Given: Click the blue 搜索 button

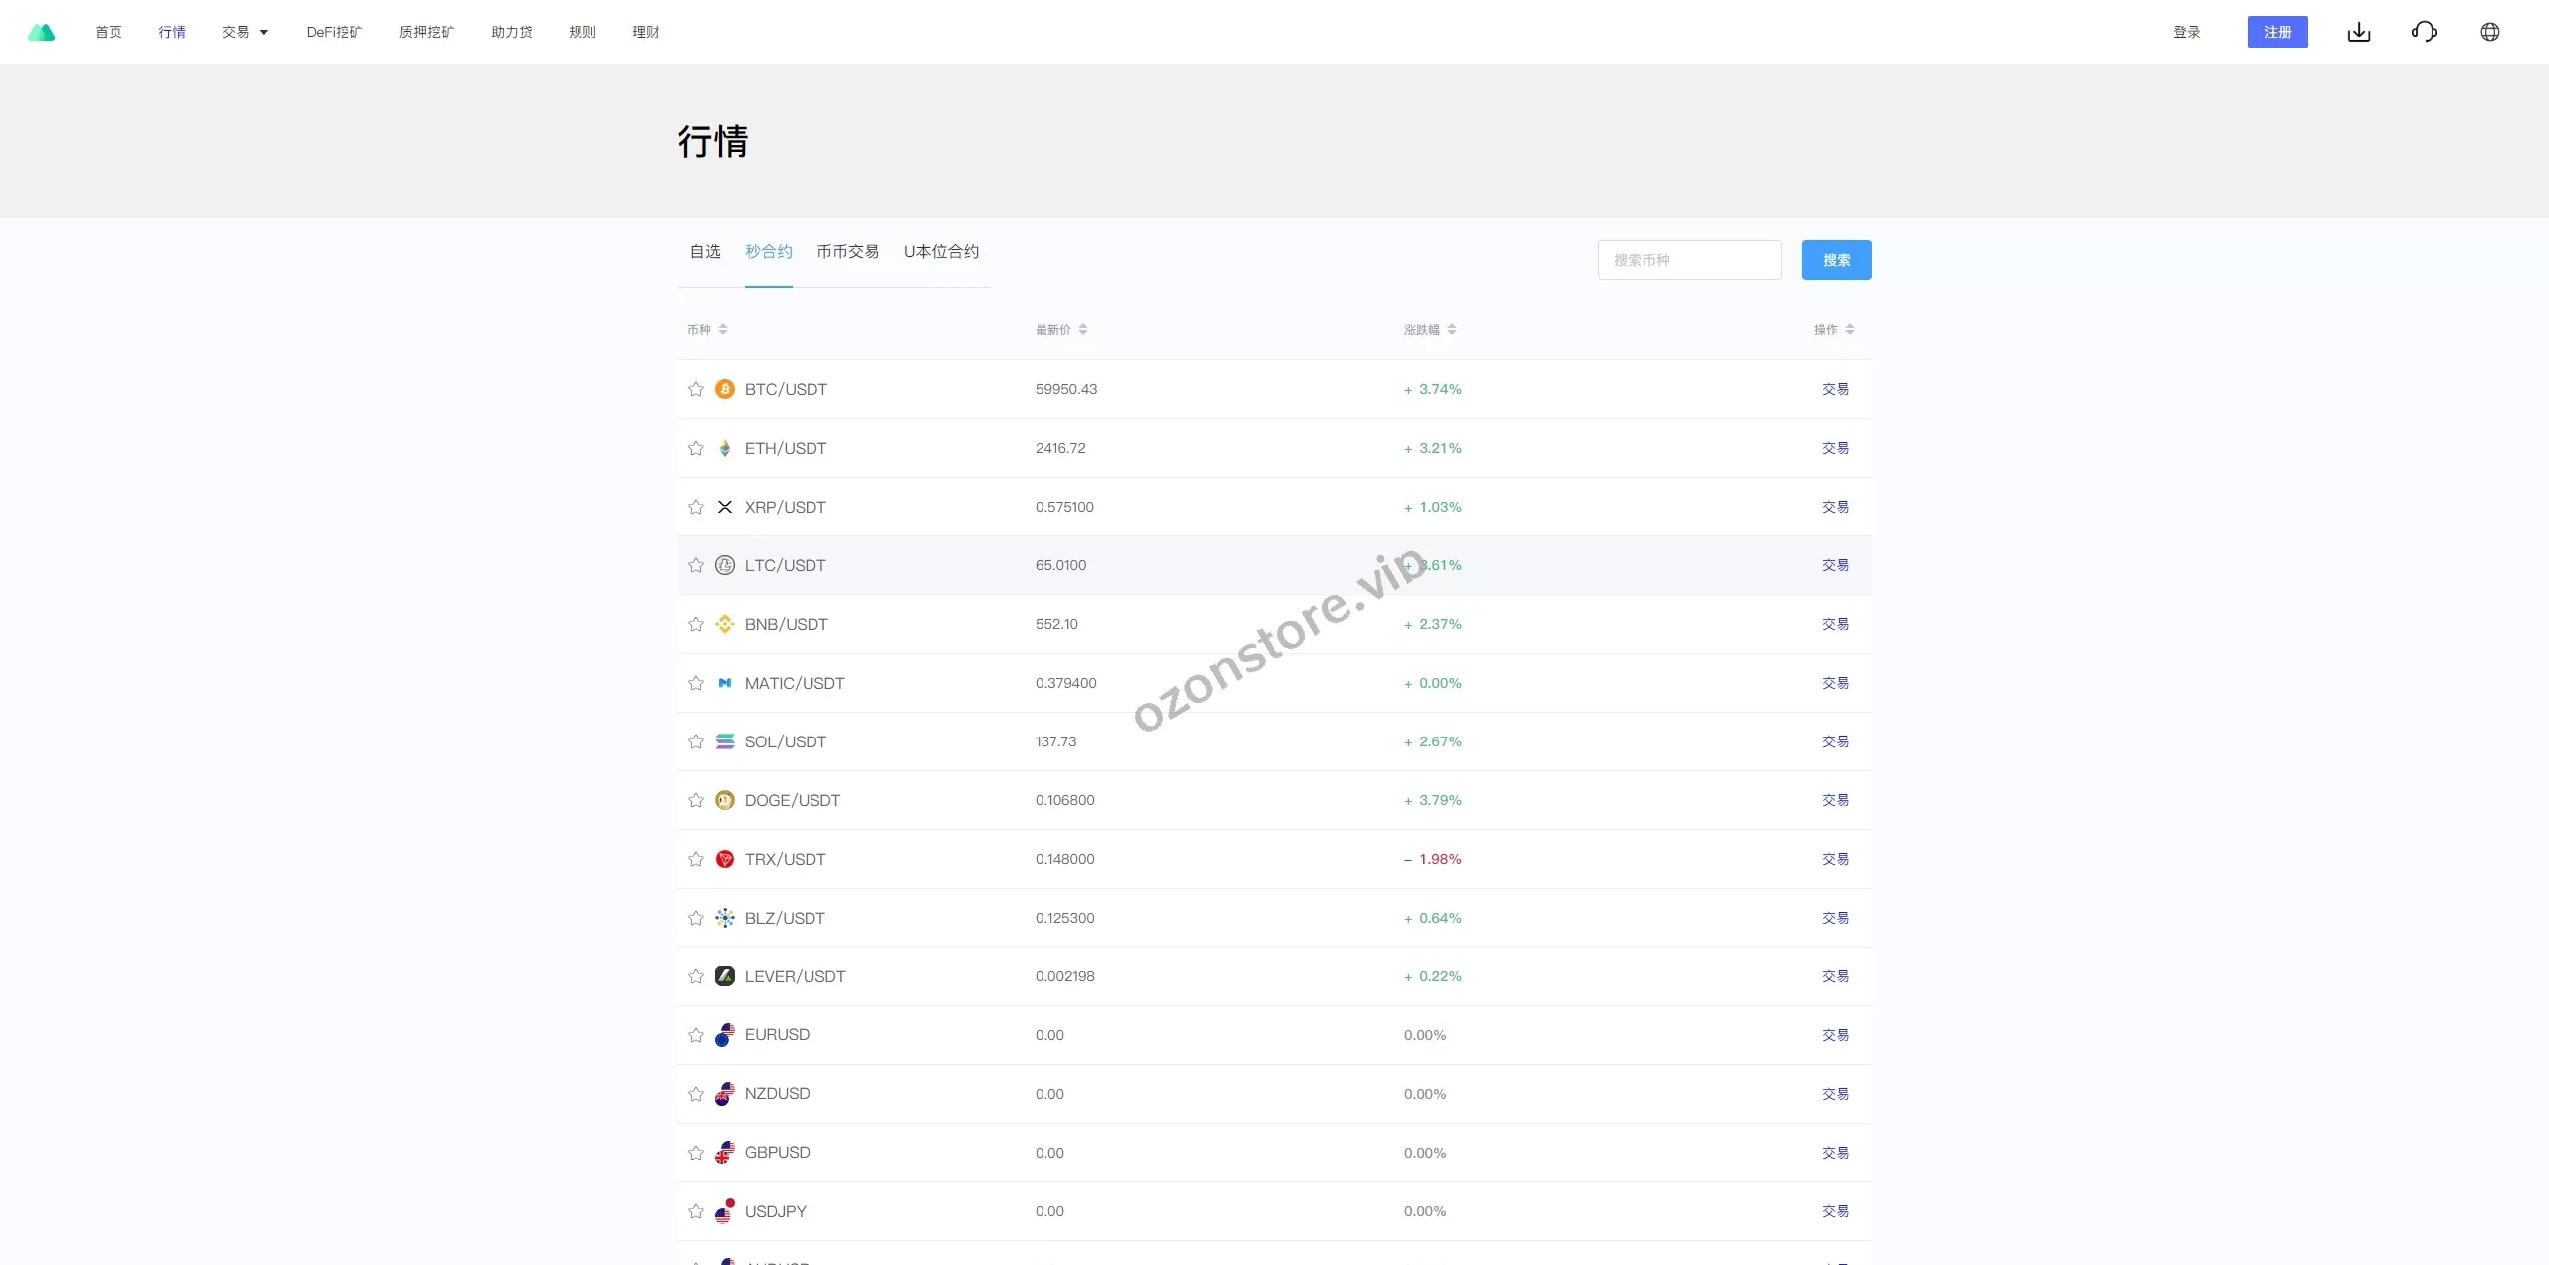Looking at the screenshot, I should (1836, 260).
